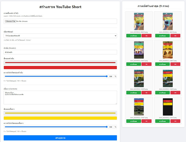Click the blue สร้างรูปภาพ create image button
Image resolution: width=186 pixels, height=142 pixels.
click(x=60, y=138)
